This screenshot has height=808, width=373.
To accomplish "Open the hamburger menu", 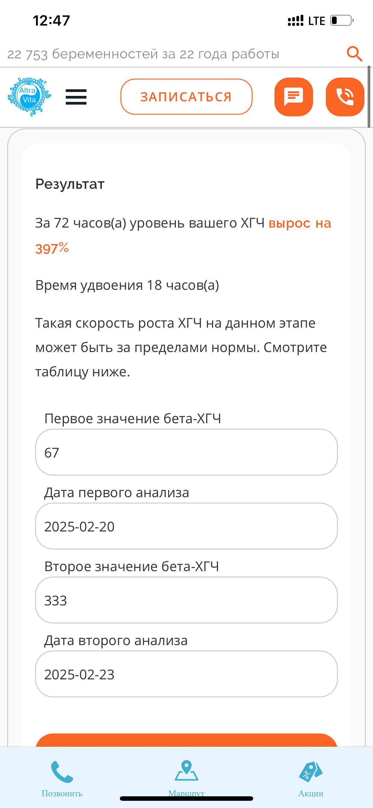I will [76, 97].
